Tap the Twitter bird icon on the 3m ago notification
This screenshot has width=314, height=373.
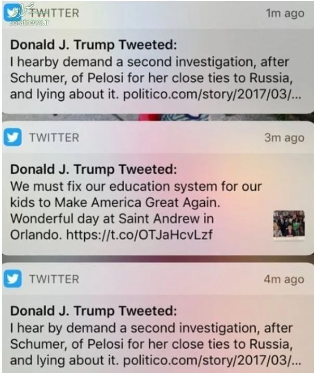point(12,137)
